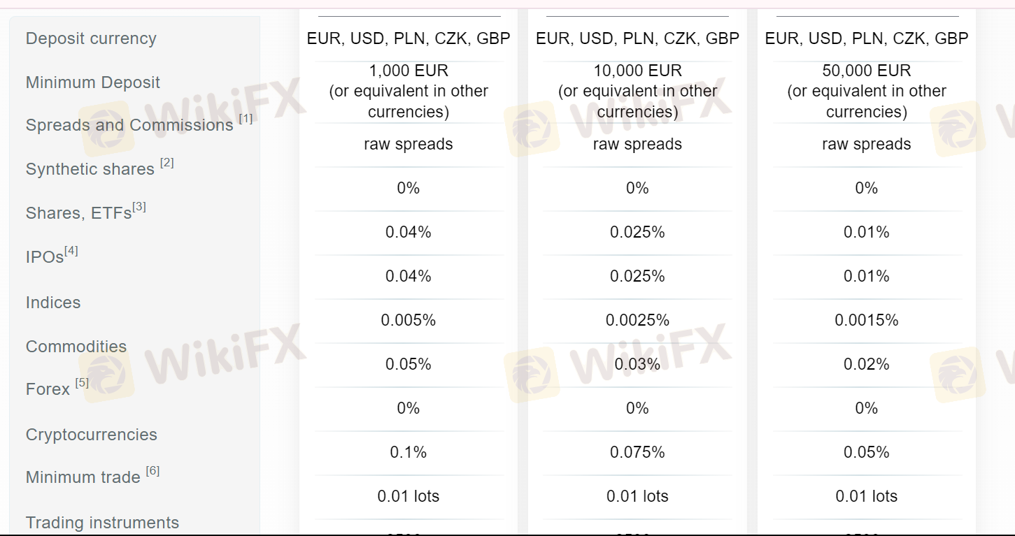Click the 0.03% commodities commission cell
Viewport: 1015px width, 536px height.
point(637,364)
